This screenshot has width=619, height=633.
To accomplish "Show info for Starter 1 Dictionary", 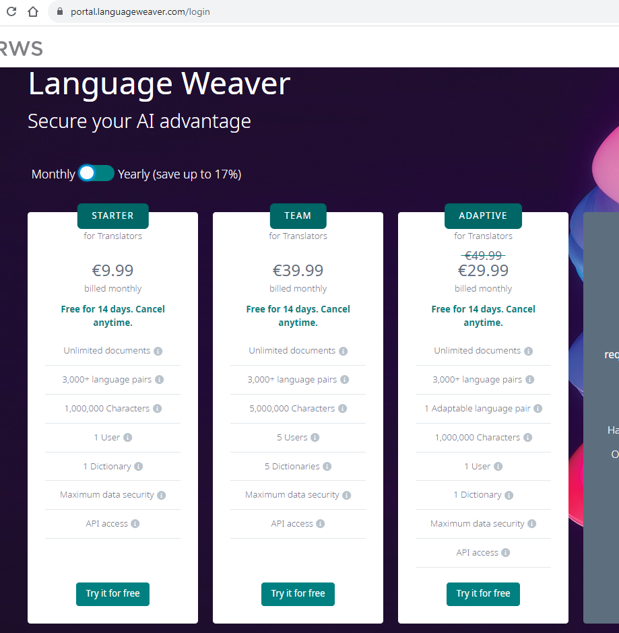I will (x=139, y=467).
